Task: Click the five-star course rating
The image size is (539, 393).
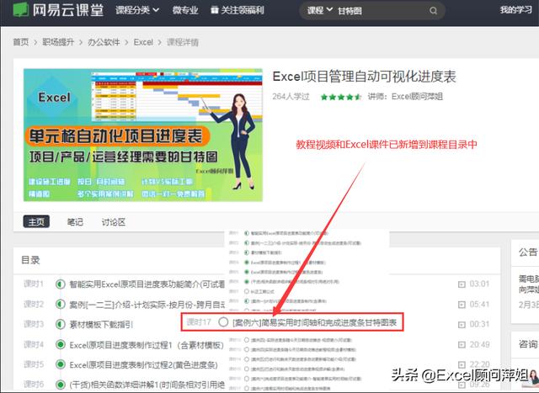Action: pos(340,97)
